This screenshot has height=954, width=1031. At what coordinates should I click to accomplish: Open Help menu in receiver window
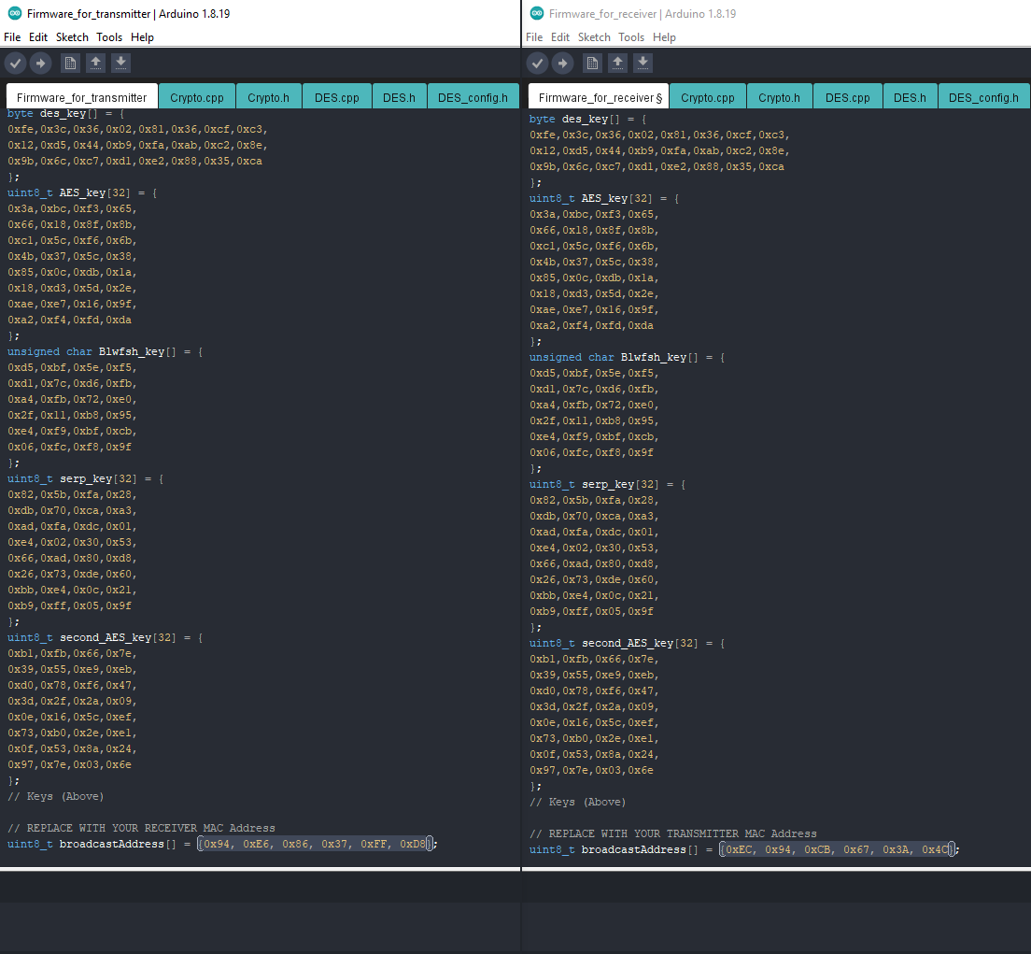(x=664, y=37)
